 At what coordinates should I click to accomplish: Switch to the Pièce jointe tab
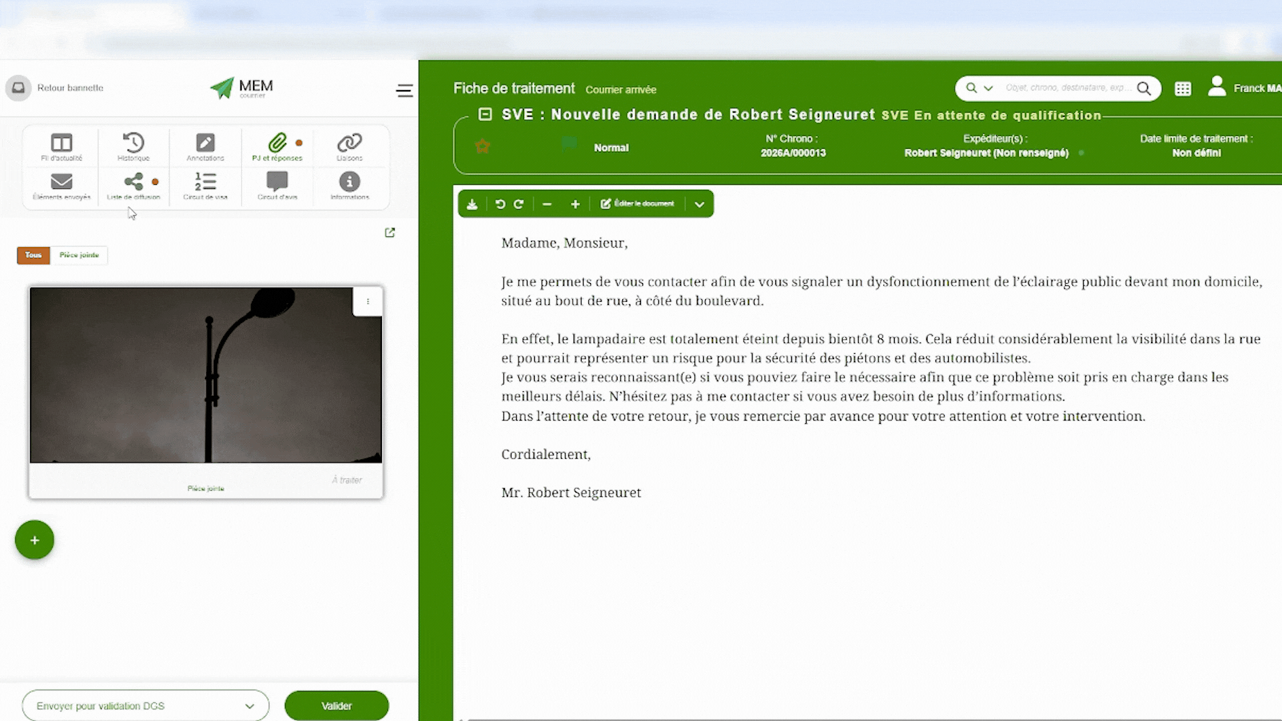pyautogui.click(x=79, y=255)
